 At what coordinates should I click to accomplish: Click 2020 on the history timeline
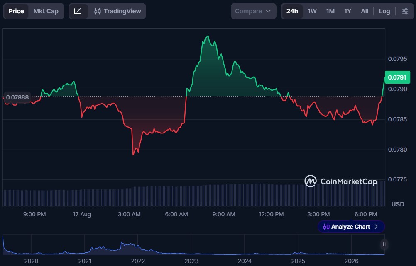pyautogui.click(x=31, y=261)
